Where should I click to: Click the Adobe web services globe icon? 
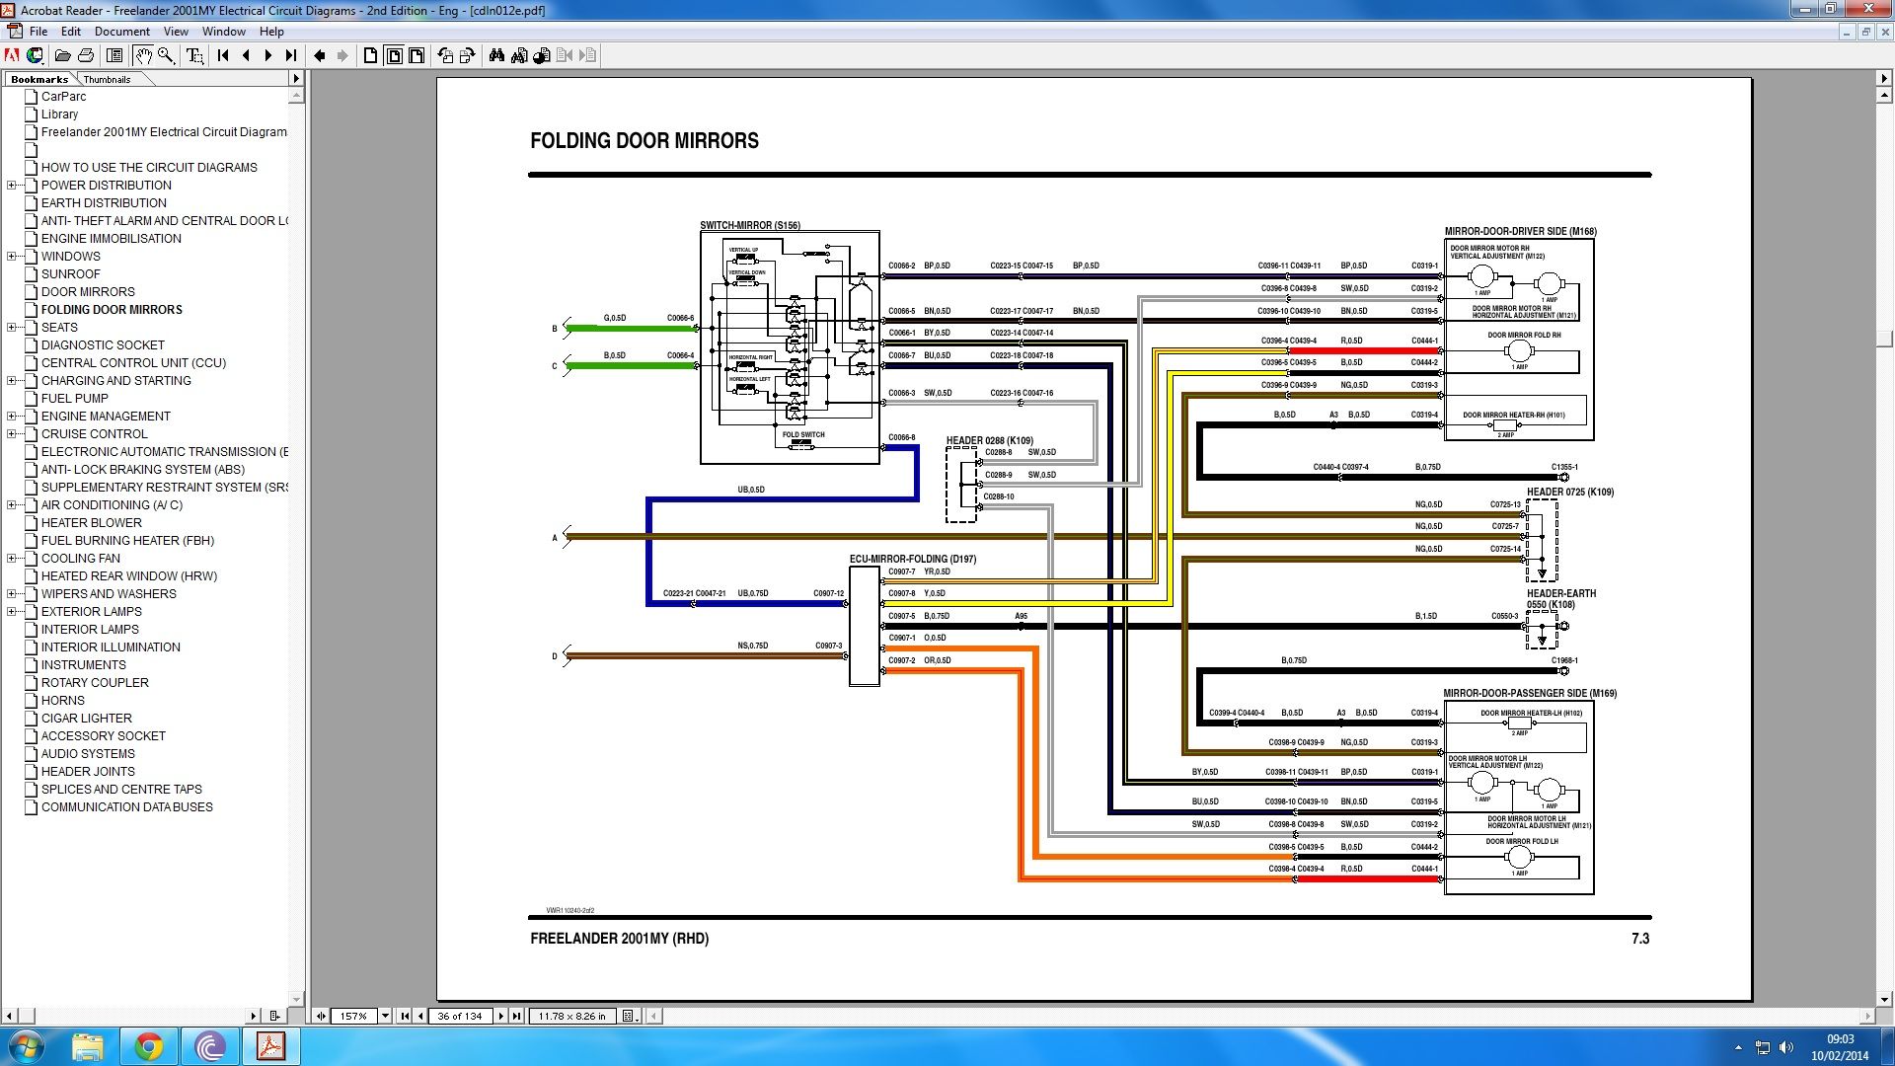36,55
